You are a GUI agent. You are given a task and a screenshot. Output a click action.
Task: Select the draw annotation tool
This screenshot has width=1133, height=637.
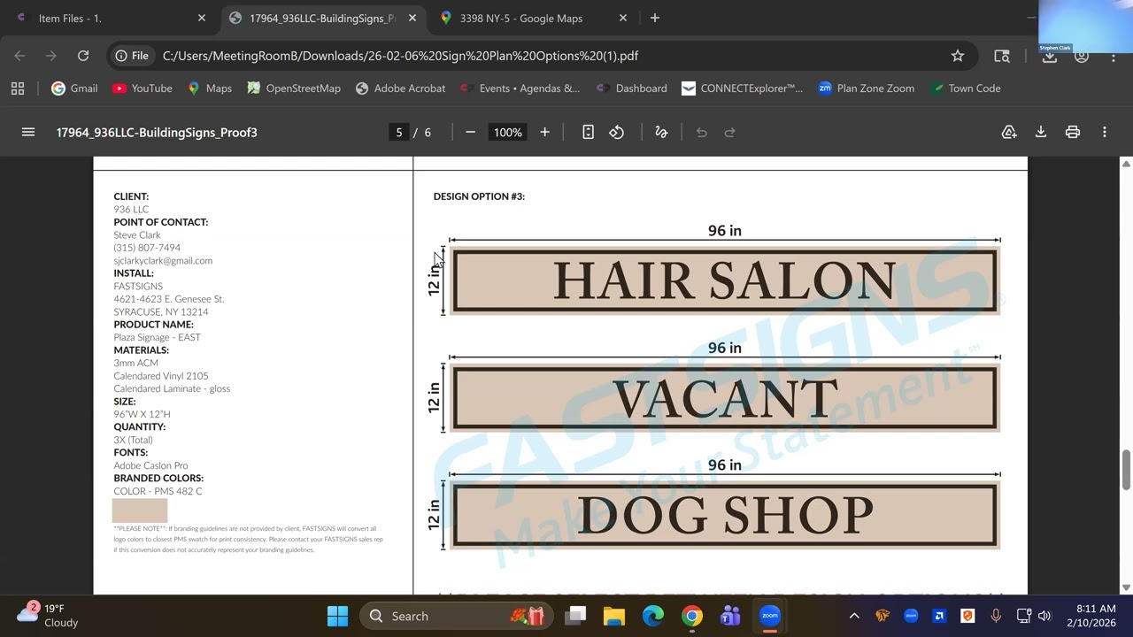click(x=660, y=132)
